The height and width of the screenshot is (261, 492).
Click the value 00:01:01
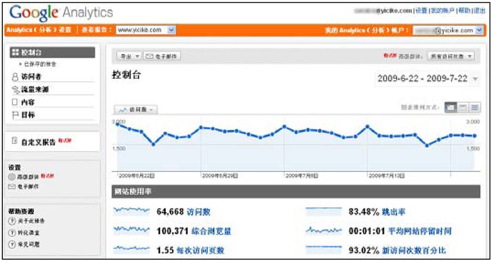point(367,231)
